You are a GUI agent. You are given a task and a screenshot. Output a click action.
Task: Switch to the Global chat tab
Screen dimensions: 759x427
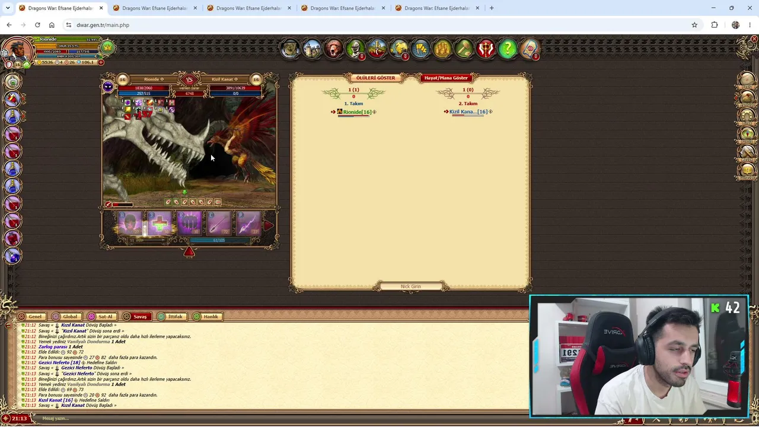pos(66,317)
